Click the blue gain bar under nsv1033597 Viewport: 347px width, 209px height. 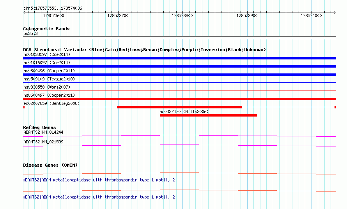(x=179, y=58)
